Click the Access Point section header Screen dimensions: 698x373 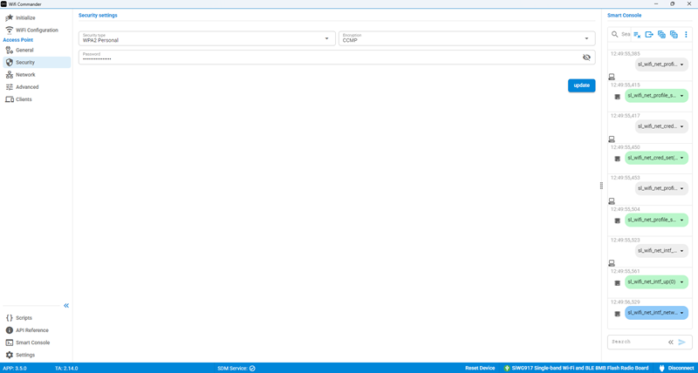point(18,40)
